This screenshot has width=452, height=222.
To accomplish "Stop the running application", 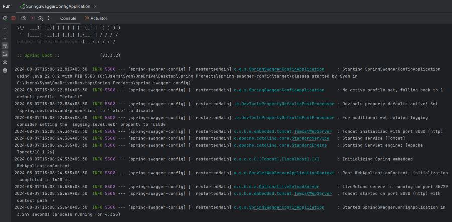I will (14, 18).
